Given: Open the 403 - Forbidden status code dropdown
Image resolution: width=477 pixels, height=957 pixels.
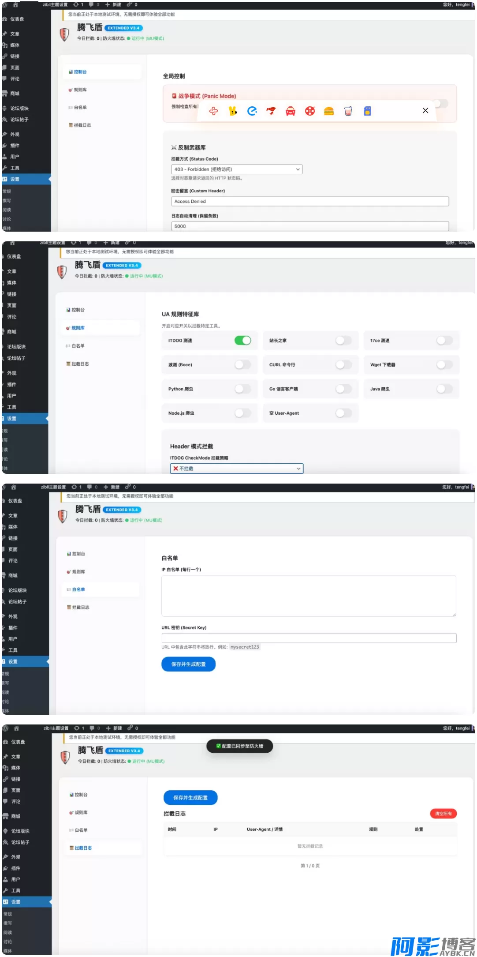Looking at the screenshot, I should pos(237,169).
